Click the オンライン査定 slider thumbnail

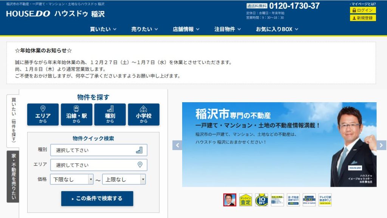[x=246, y=200]
